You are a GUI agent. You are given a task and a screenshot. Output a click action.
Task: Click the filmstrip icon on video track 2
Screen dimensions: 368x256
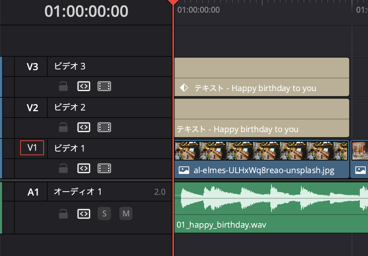[104, 127]
